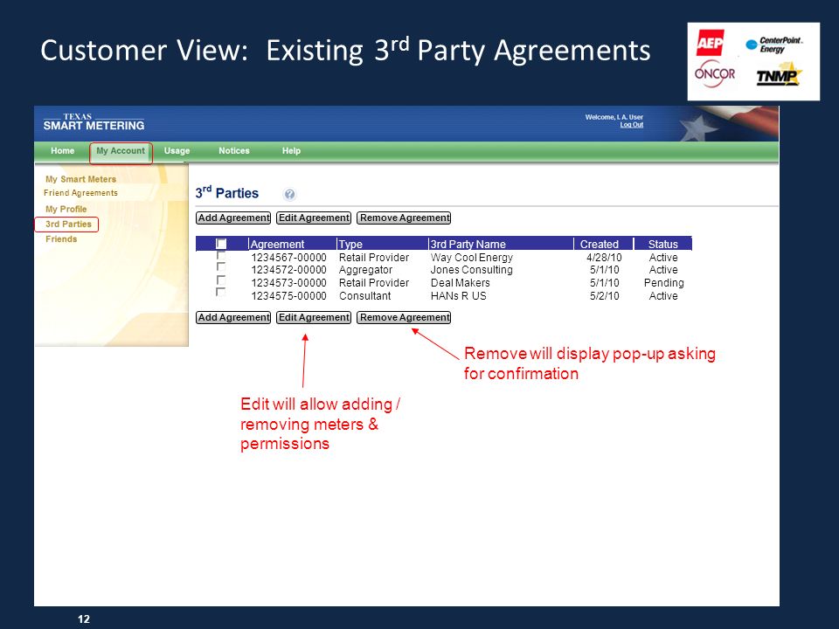Click 'Way Cool Energy' party name
The image size is (839, 629).
pyautogui.click(x=471, y=257)
